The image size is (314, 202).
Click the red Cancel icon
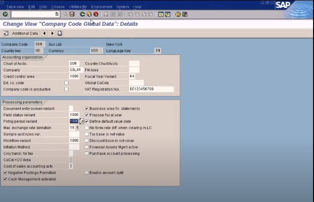pyautogui.click(x=96, y=14)
